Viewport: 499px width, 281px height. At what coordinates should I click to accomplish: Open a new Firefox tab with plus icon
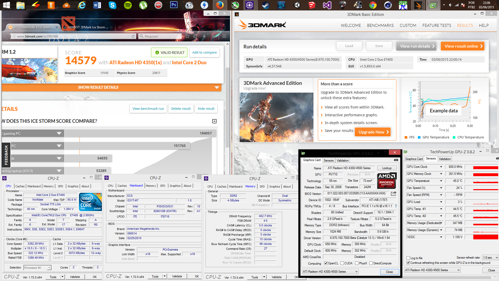pyautogui.click(x=120, y=27)
